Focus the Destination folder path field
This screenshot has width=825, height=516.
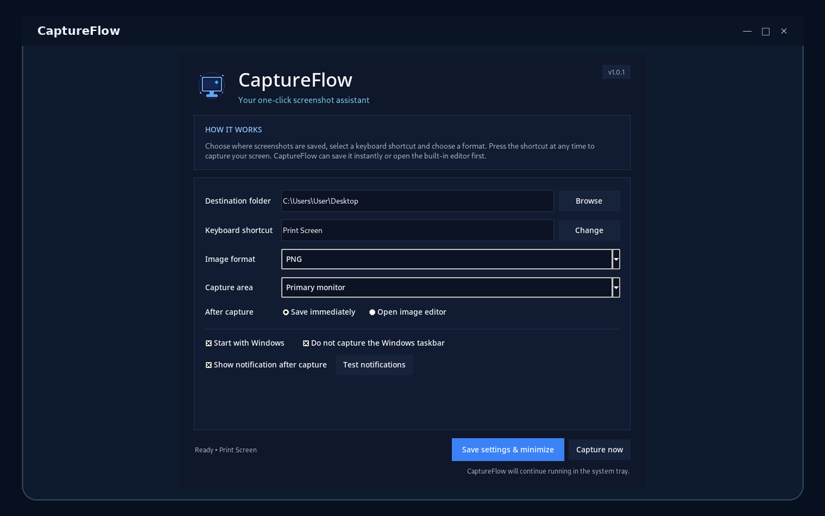click(418, 201)
